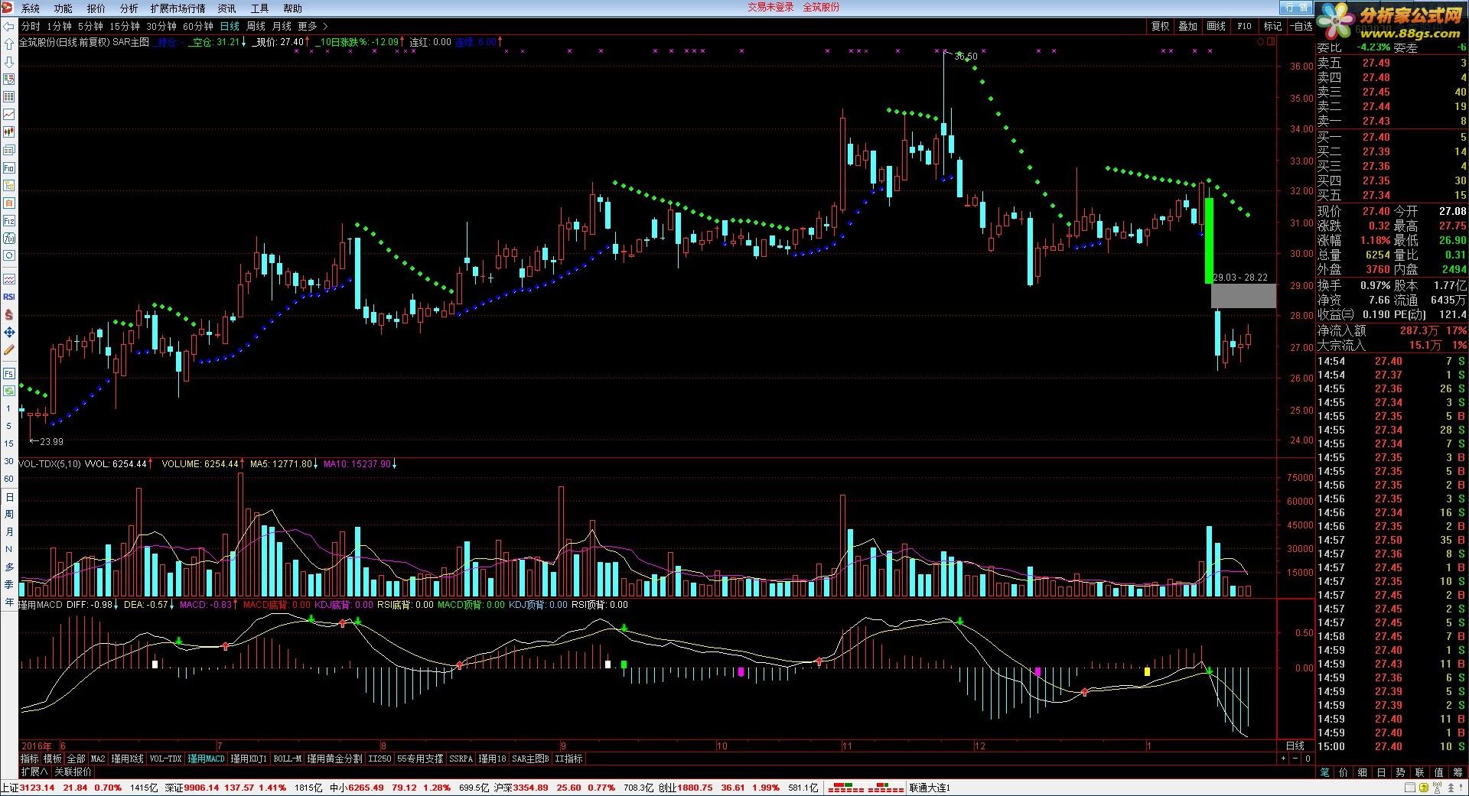
Task: Open the grid table icon in left sidebar
Action: (x=9, y=97)
